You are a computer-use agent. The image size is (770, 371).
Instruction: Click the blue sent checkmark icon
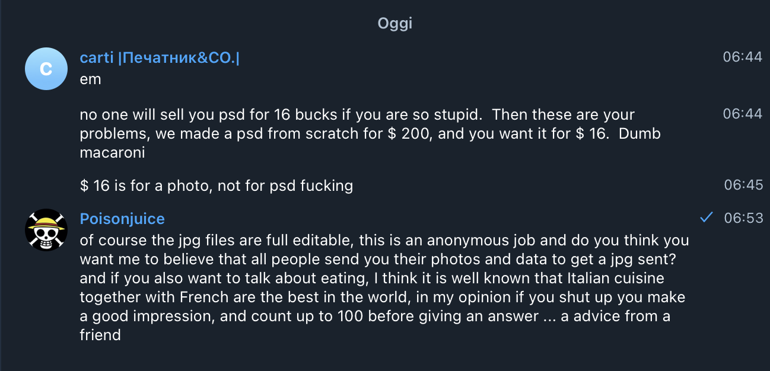(706, 218)
